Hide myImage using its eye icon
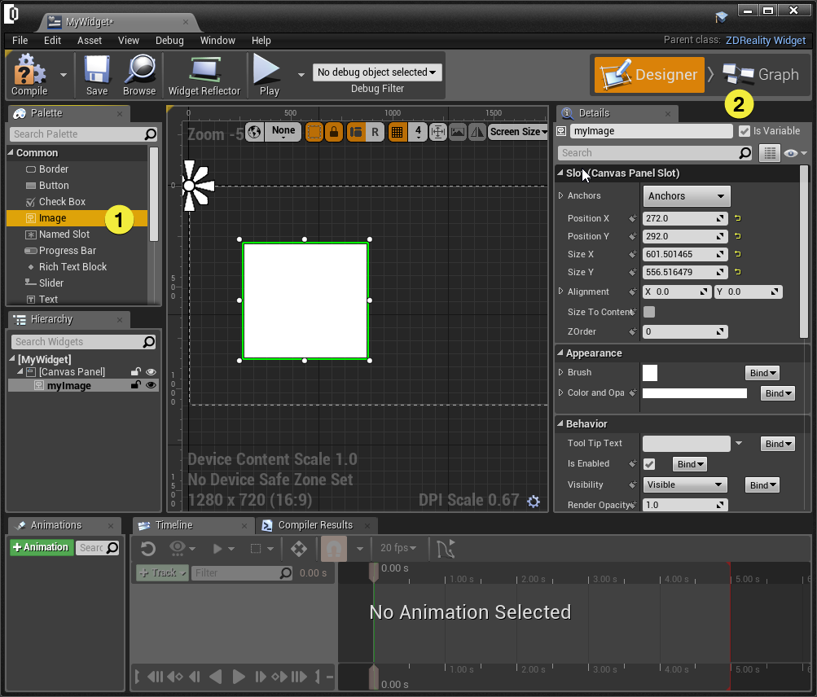 (151, 386)
